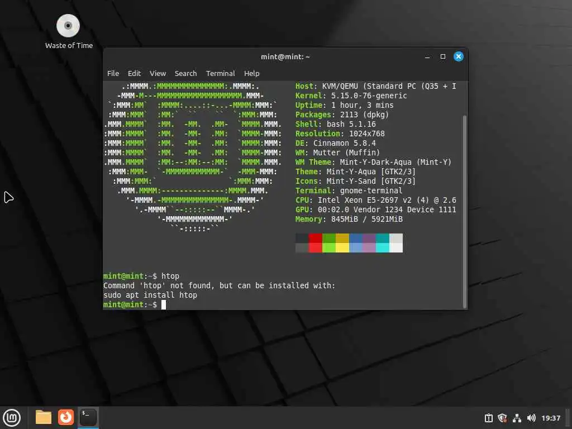Click the mint@mint title bar
The height and width of the screenshot is (429, 572).
pyautogui.click(x=285, y=56)
